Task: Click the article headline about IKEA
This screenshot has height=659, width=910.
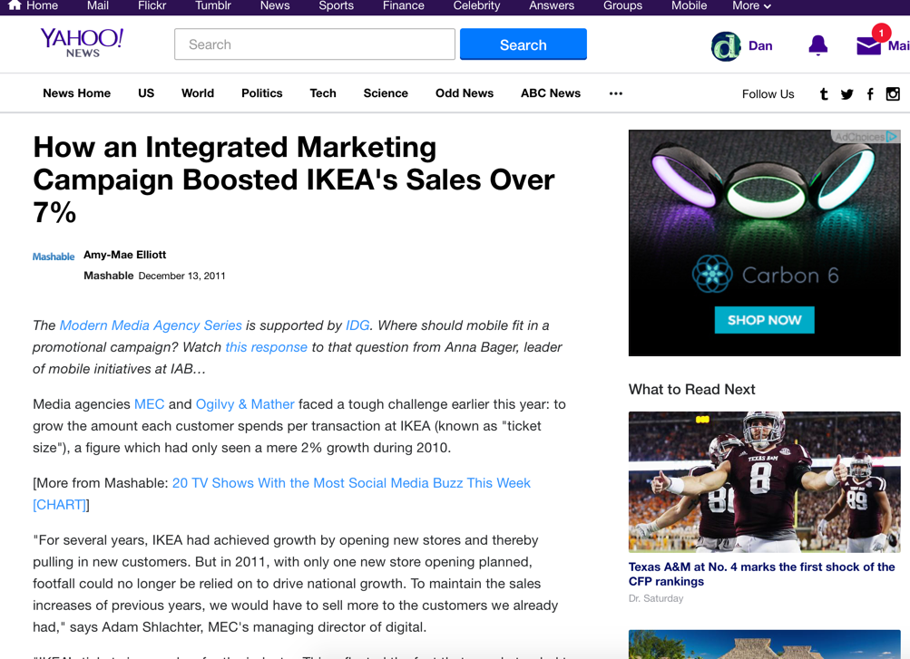Action: tap(294, 179)
